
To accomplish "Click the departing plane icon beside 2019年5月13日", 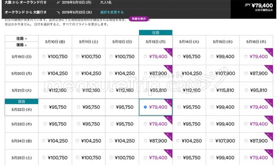I will click(58, 3).
